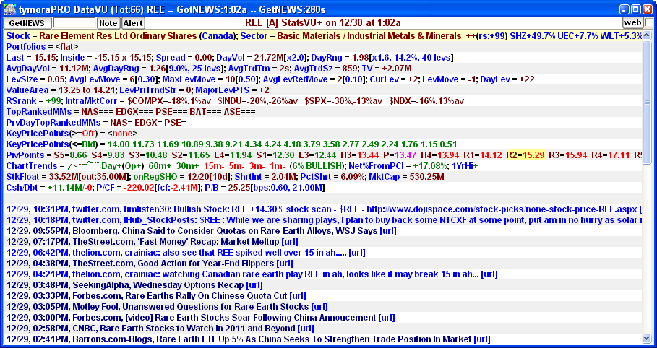Open url for crainiac REE spiked over 15 post
The height and width of the screenshot is (348, 657).
point(357,253)
